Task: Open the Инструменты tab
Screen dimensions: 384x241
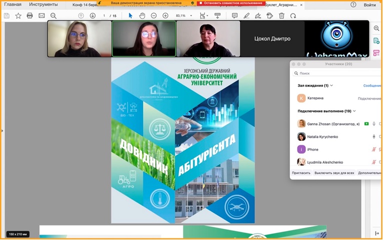Action: pyautogui.click(x=44, y=5)
